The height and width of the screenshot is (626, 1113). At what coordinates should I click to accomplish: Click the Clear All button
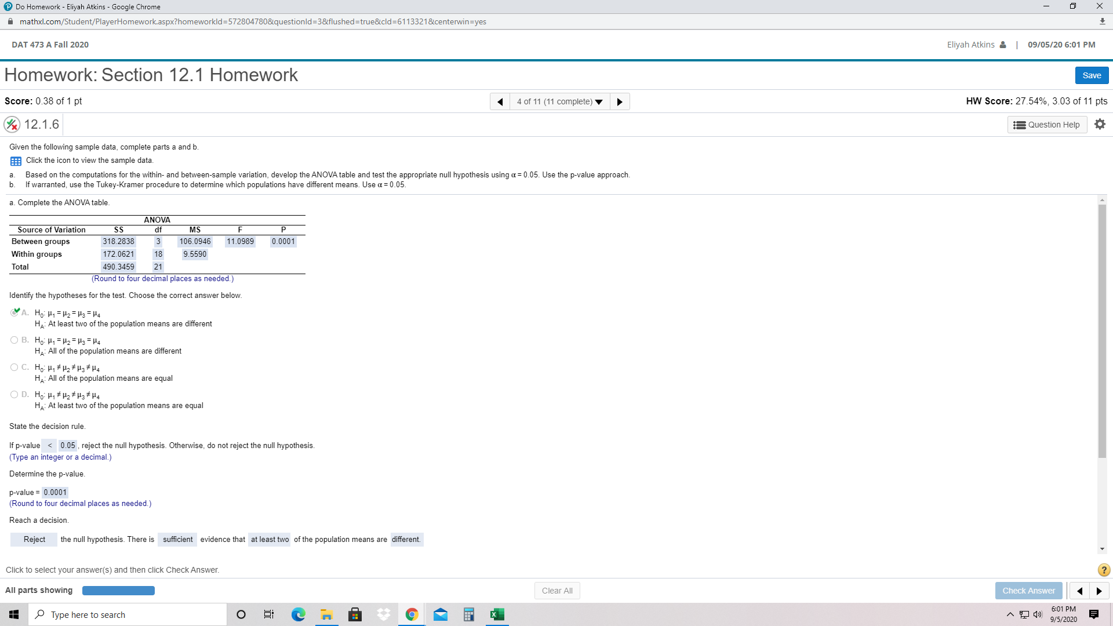pyautogui.click(x=556, y=591)
